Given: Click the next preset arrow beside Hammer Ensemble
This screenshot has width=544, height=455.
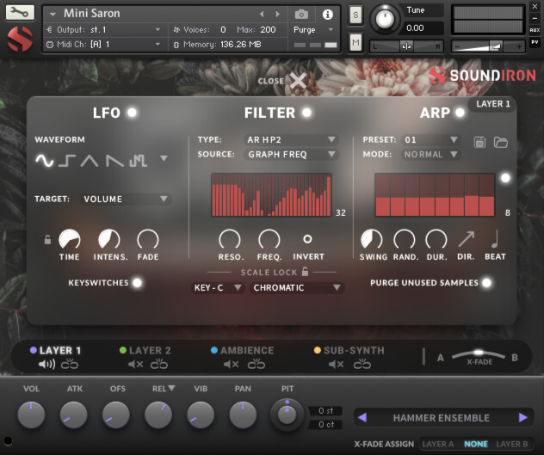Looking at the screenshot, I should (522, 418).
